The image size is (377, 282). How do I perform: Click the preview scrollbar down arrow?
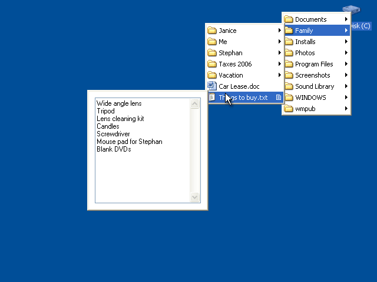pos(196,197)
